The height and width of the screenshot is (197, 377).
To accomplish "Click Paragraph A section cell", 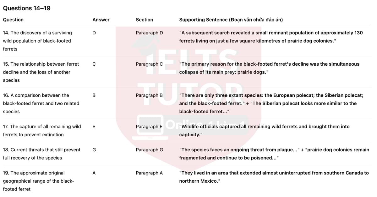I will (x=149, y=173).
